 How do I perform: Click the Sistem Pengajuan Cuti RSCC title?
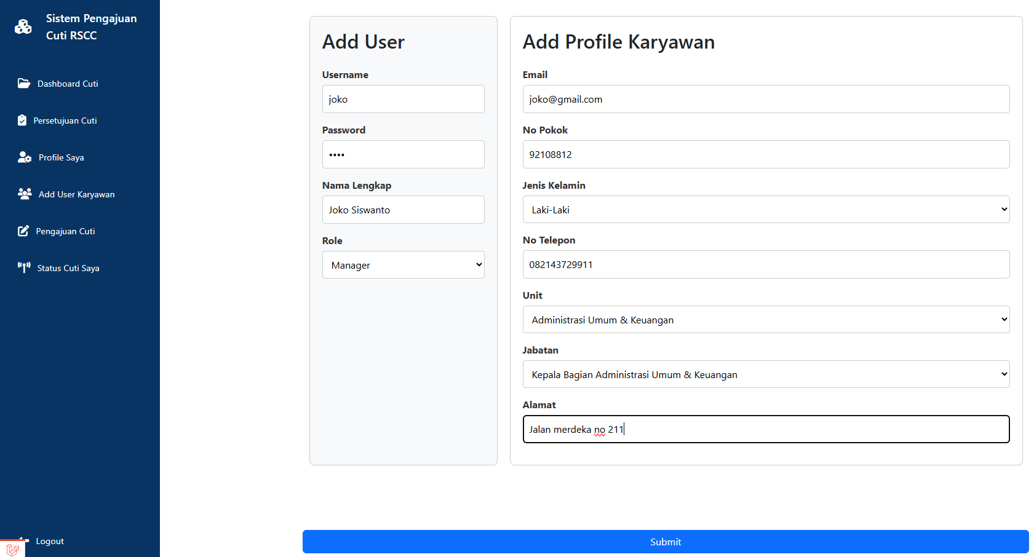pos(91,27)
